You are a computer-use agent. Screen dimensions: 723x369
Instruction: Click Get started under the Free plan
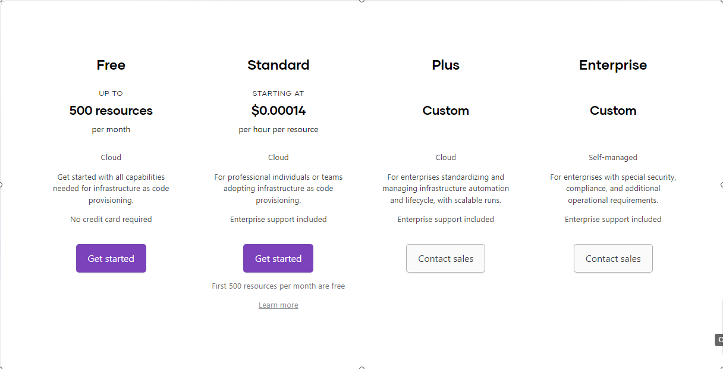(x=111, y=258)
